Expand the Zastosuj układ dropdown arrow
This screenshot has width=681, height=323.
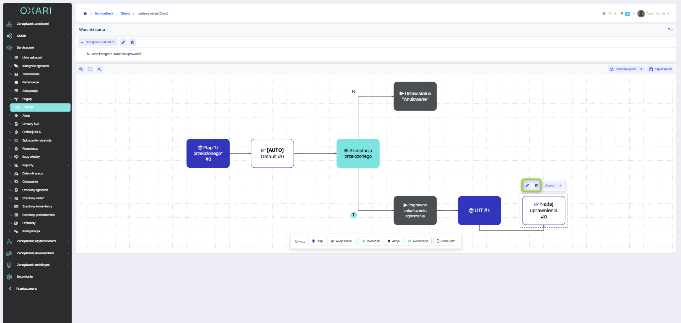click(641, 69)
